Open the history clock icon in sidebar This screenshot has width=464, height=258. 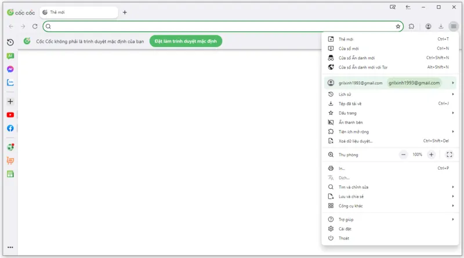[10, 42]
